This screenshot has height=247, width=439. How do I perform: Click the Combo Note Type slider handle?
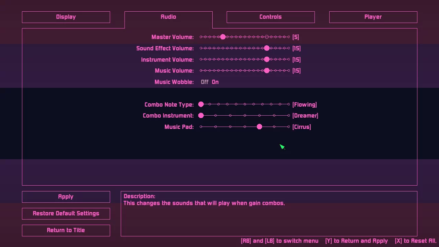pos(201,104)
